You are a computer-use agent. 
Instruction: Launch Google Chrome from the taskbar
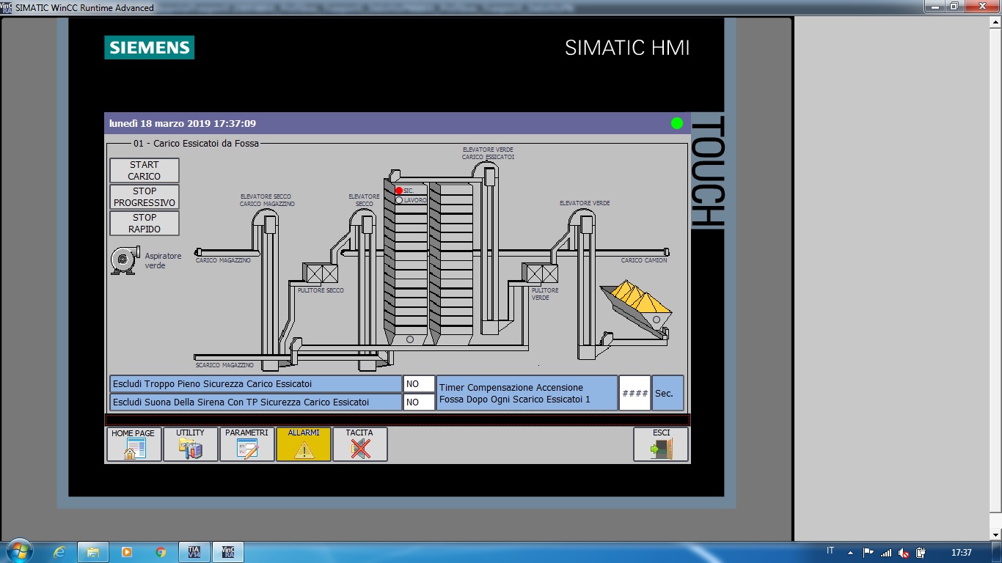click(x=161, y=552)
